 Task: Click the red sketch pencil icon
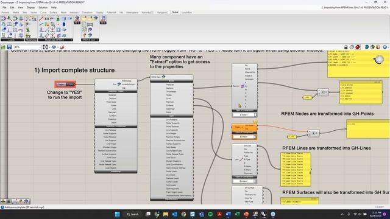[62, 47]
